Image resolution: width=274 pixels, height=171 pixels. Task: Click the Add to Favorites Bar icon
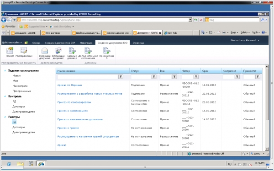click(x=21, y=27)
